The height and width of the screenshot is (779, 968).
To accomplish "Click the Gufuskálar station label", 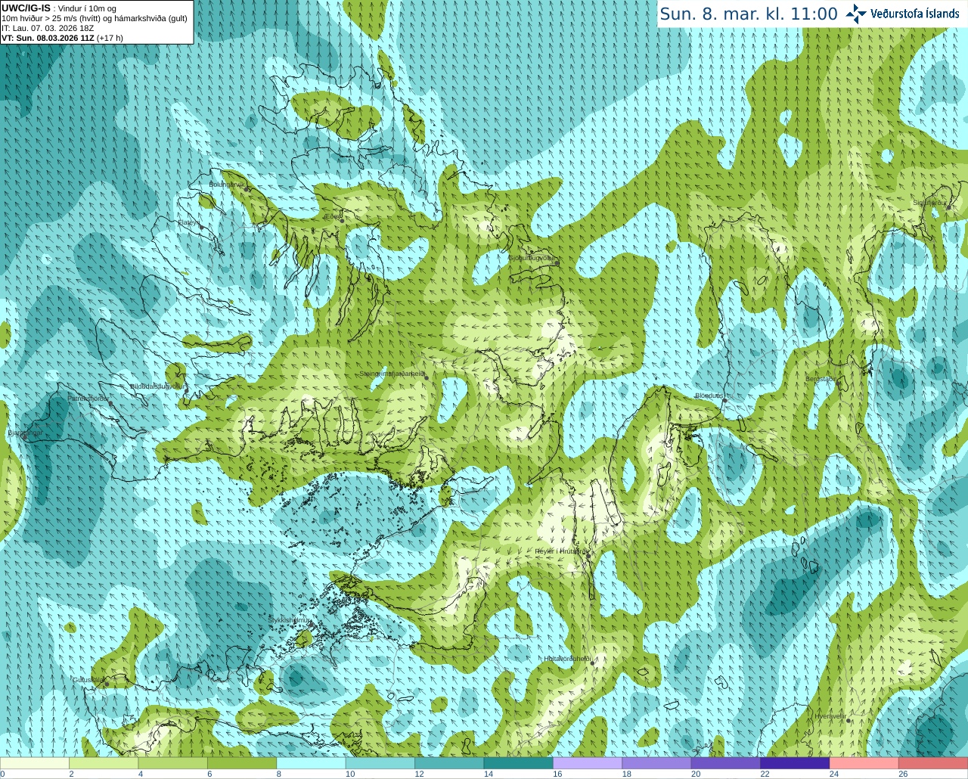I will pyautogui.click(x=88, y=680).
